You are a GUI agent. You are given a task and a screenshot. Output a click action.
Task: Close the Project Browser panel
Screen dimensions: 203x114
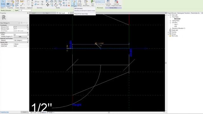pos(202,13)
